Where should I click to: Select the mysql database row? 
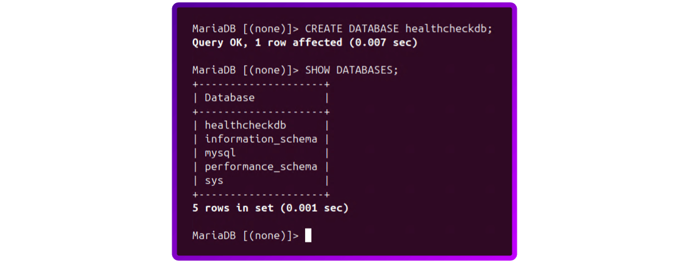(x=220, y=153)
